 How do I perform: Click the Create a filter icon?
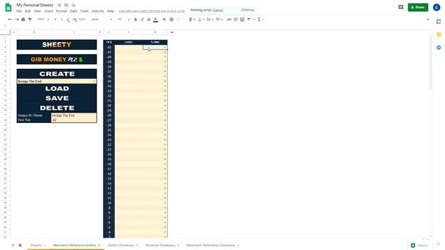pyautogui.click(x=249, y=19)
